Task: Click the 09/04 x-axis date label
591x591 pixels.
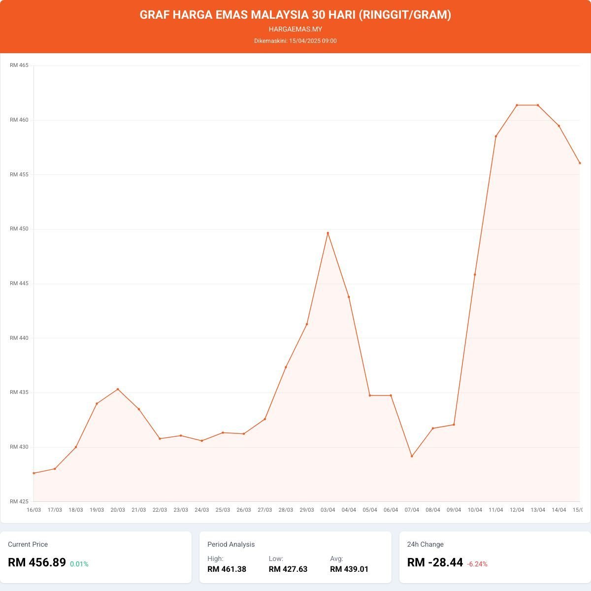Action: pyautogui.click(x=454, y=510)
